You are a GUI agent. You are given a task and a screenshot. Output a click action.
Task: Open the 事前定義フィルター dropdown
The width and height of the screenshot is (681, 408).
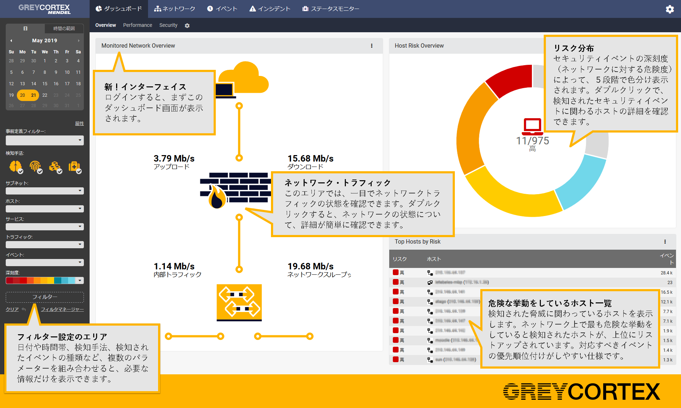45,140
